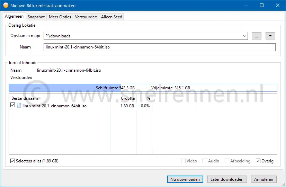Select the linuxmint-20.1-cinnamon-64bit.iso file row
The width and height of the screenshot is (286, 187).
pyautogui.click(x=143, y=106)
